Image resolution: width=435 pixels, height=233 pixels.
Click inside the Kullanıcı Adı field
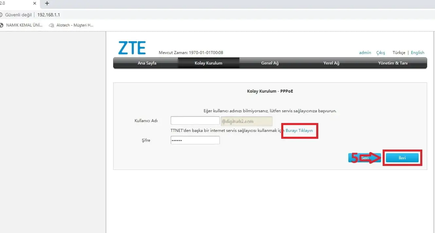195,120
